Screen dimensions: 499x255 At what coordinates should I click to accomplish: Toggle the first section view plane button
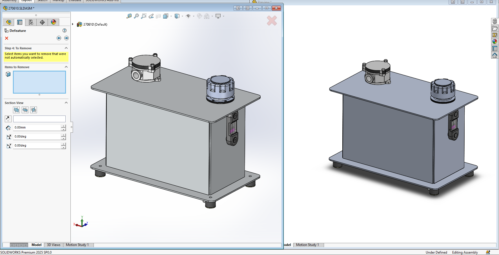coord(17,110)
